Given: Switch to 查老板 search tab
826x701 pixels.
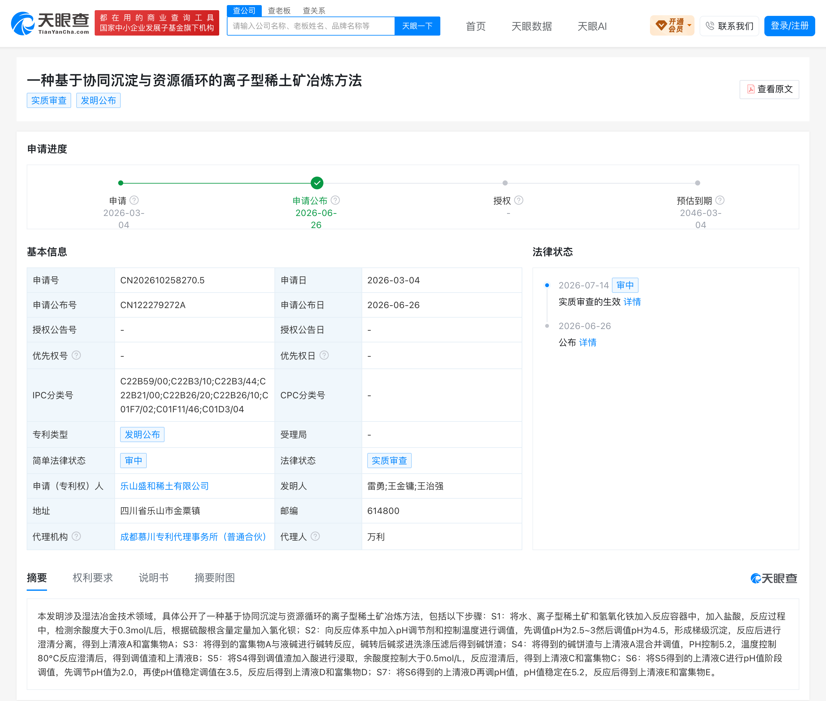Looking at the screenshot, I should (x=279, y=11).
